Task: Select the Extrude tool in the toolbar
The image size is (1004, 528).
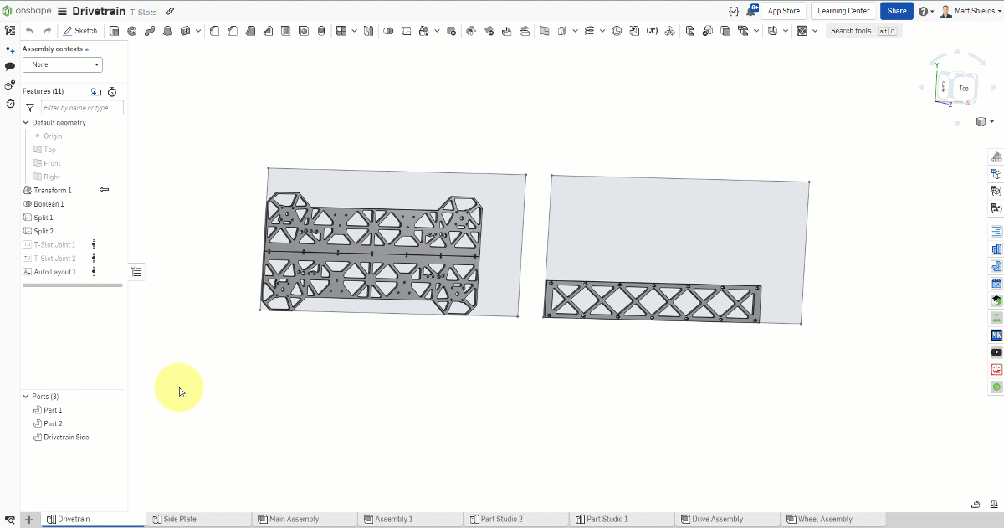Action: pyautogui.click(x=113, y=30)
